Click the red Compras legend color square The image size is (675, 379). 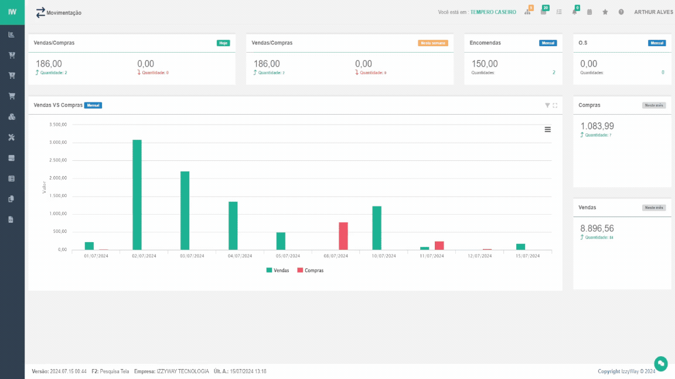300,270
